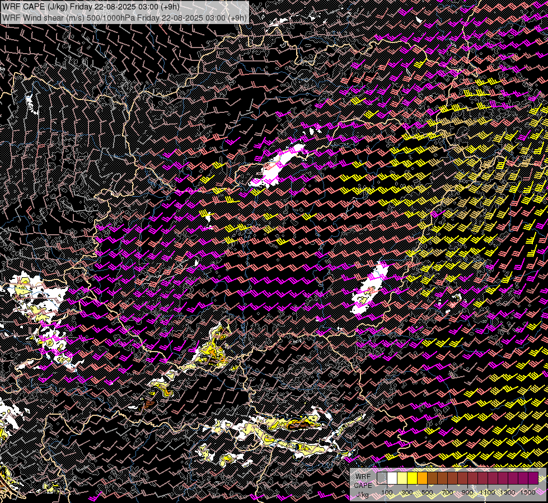Image resolution: width=548 pixels, height=503 pixels.
Task: Click the legend value '900'
Action: pos(467,492)
